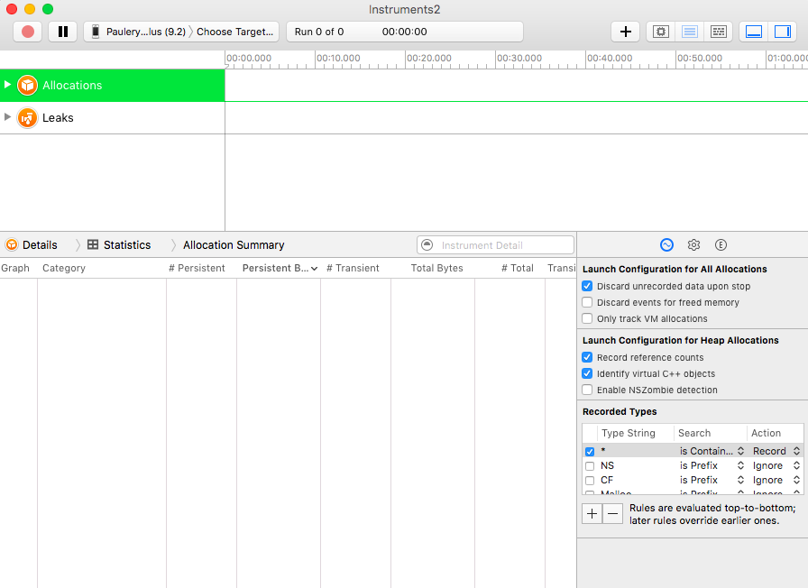This screenshot has width=808, height=588.
Task: Show the extended detail inspector tab
Action: tap(721, 244)
